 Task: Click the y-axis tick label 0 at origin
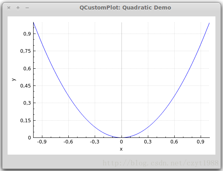point(30,137)
